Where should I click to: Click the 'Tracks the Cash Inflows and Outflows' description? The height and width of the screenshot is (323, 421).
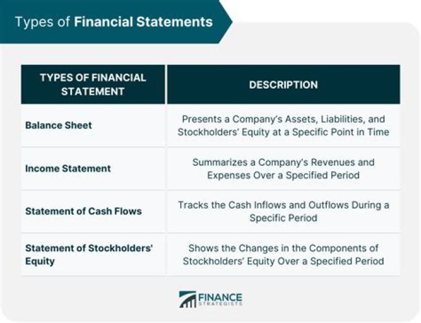coord(283,205)
